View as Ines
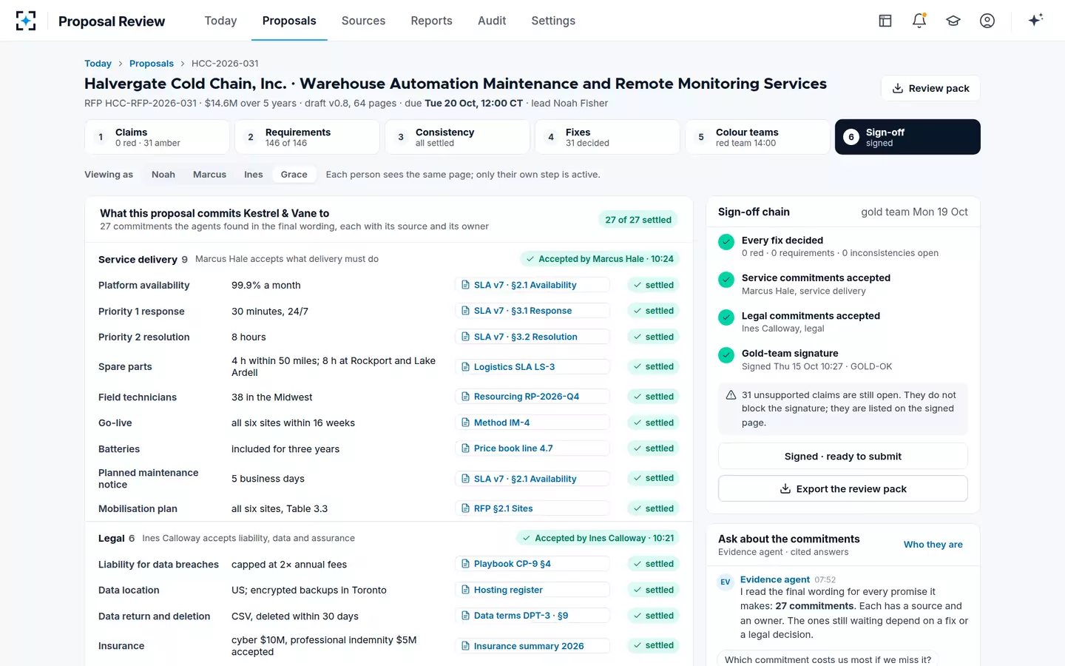The width and height of the screenshot is (1065, 666). click(x=254, y=175)
